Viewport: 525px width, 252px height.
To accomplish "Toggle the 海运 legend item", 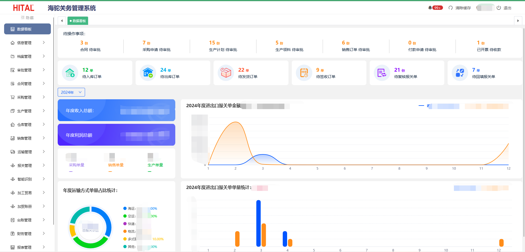I will (x=140, y=208).
